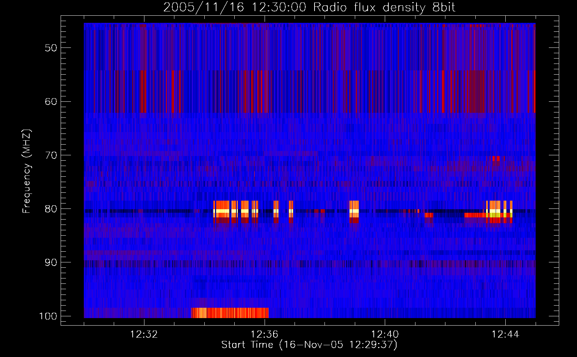
Task: Click the 60 frequency tick label
Action: click(x=51, y=101)
